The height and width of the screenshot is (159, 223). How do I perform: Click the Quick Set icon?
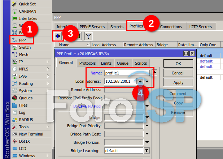coord(14,4)
